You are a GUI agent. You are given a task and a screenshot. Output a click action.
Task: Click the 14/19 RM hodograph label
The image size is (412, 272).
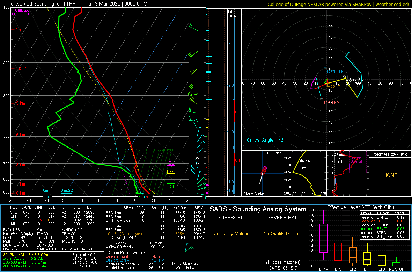(332, 102)
